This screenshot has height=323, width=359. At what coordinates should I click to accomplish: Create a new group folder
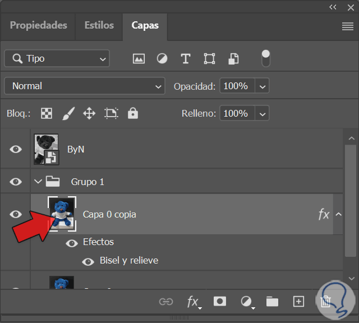[272, 302]
